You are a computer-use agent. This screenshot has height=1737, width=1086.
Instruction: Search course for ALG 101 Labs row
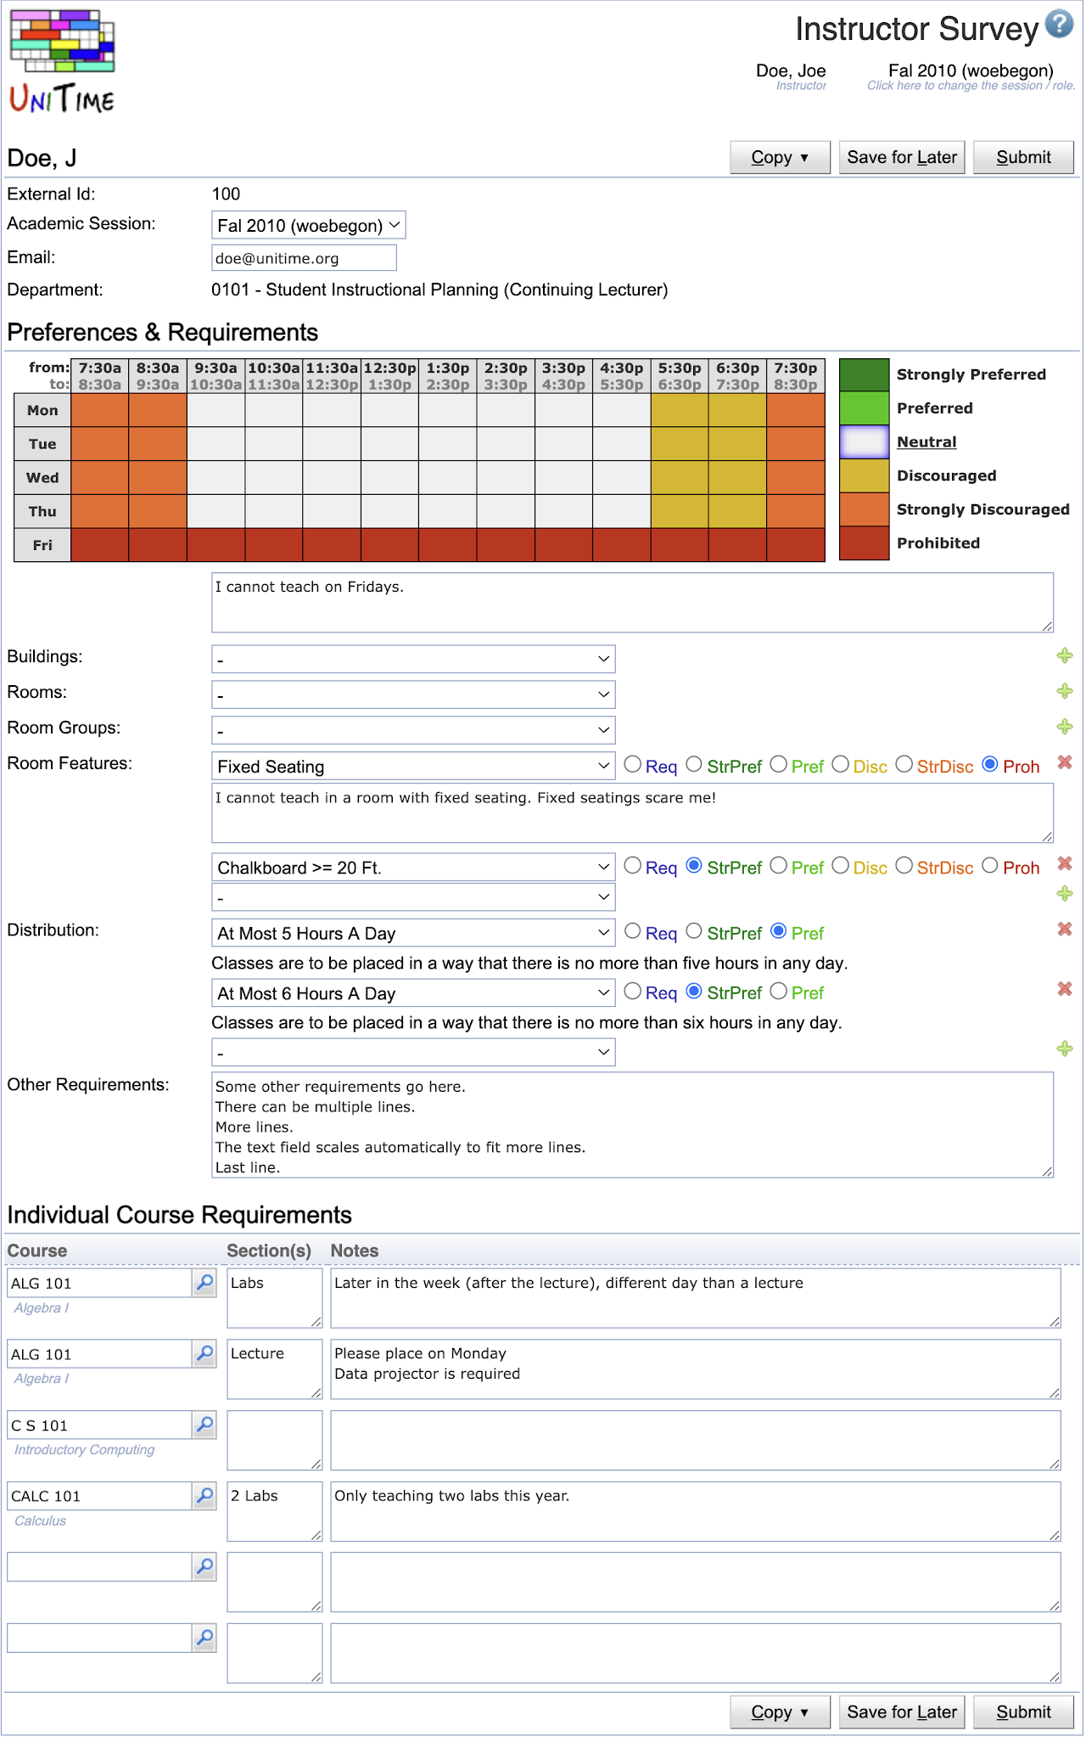(x=204, y=1283)
